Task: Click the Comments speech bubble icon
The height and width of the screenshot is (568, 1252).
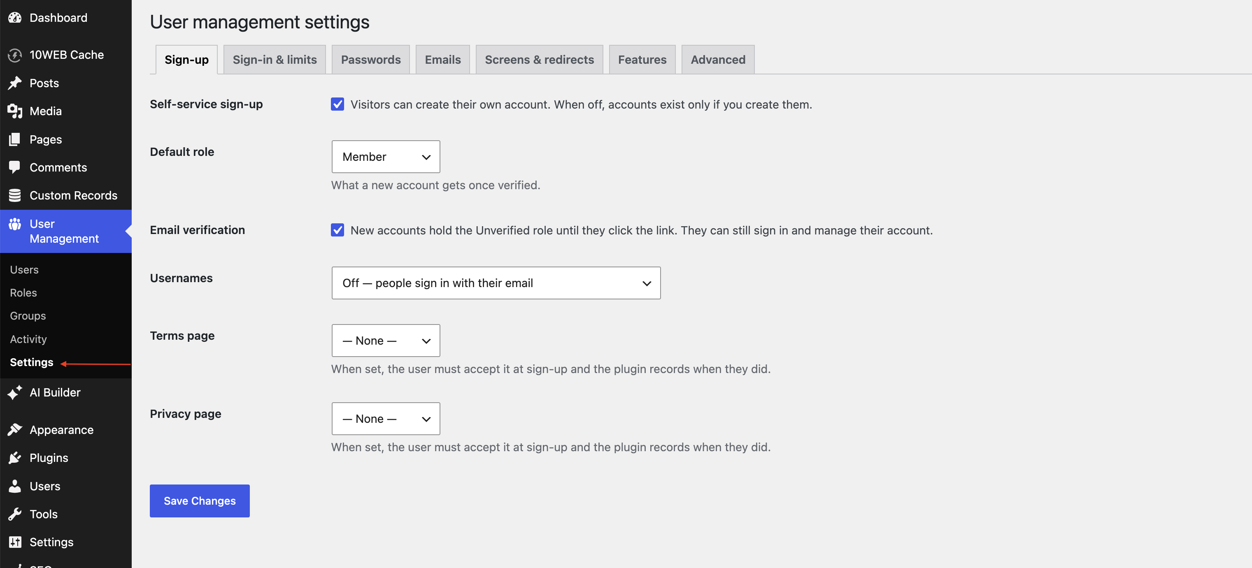Action: point(15,167)
